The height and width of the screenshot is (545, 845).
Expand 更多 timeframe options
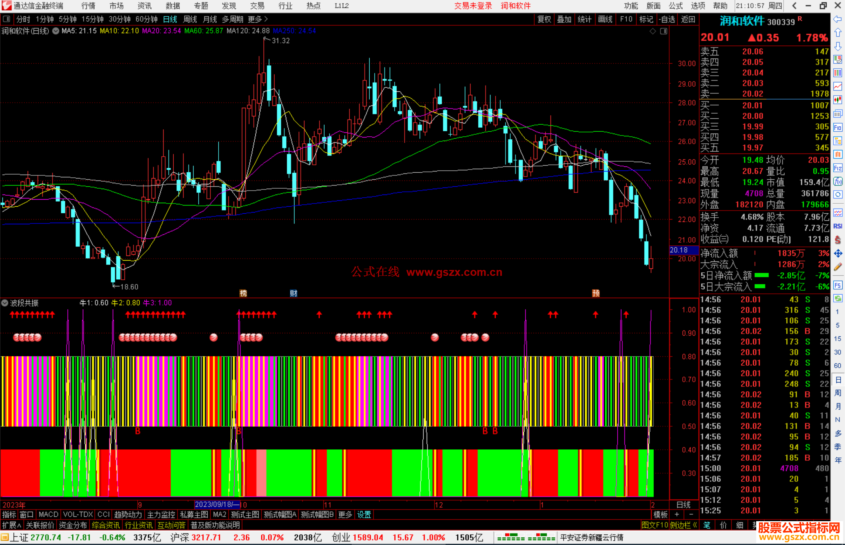pos(258,19)
